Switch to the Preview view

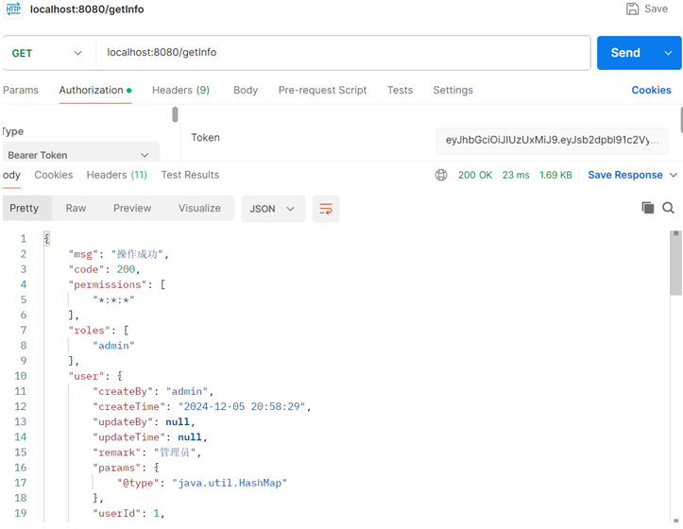click(132, 208)
